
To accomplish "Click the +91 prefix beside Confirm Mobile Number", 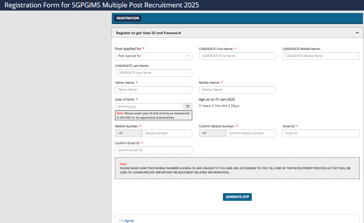I will pos(212,133).
